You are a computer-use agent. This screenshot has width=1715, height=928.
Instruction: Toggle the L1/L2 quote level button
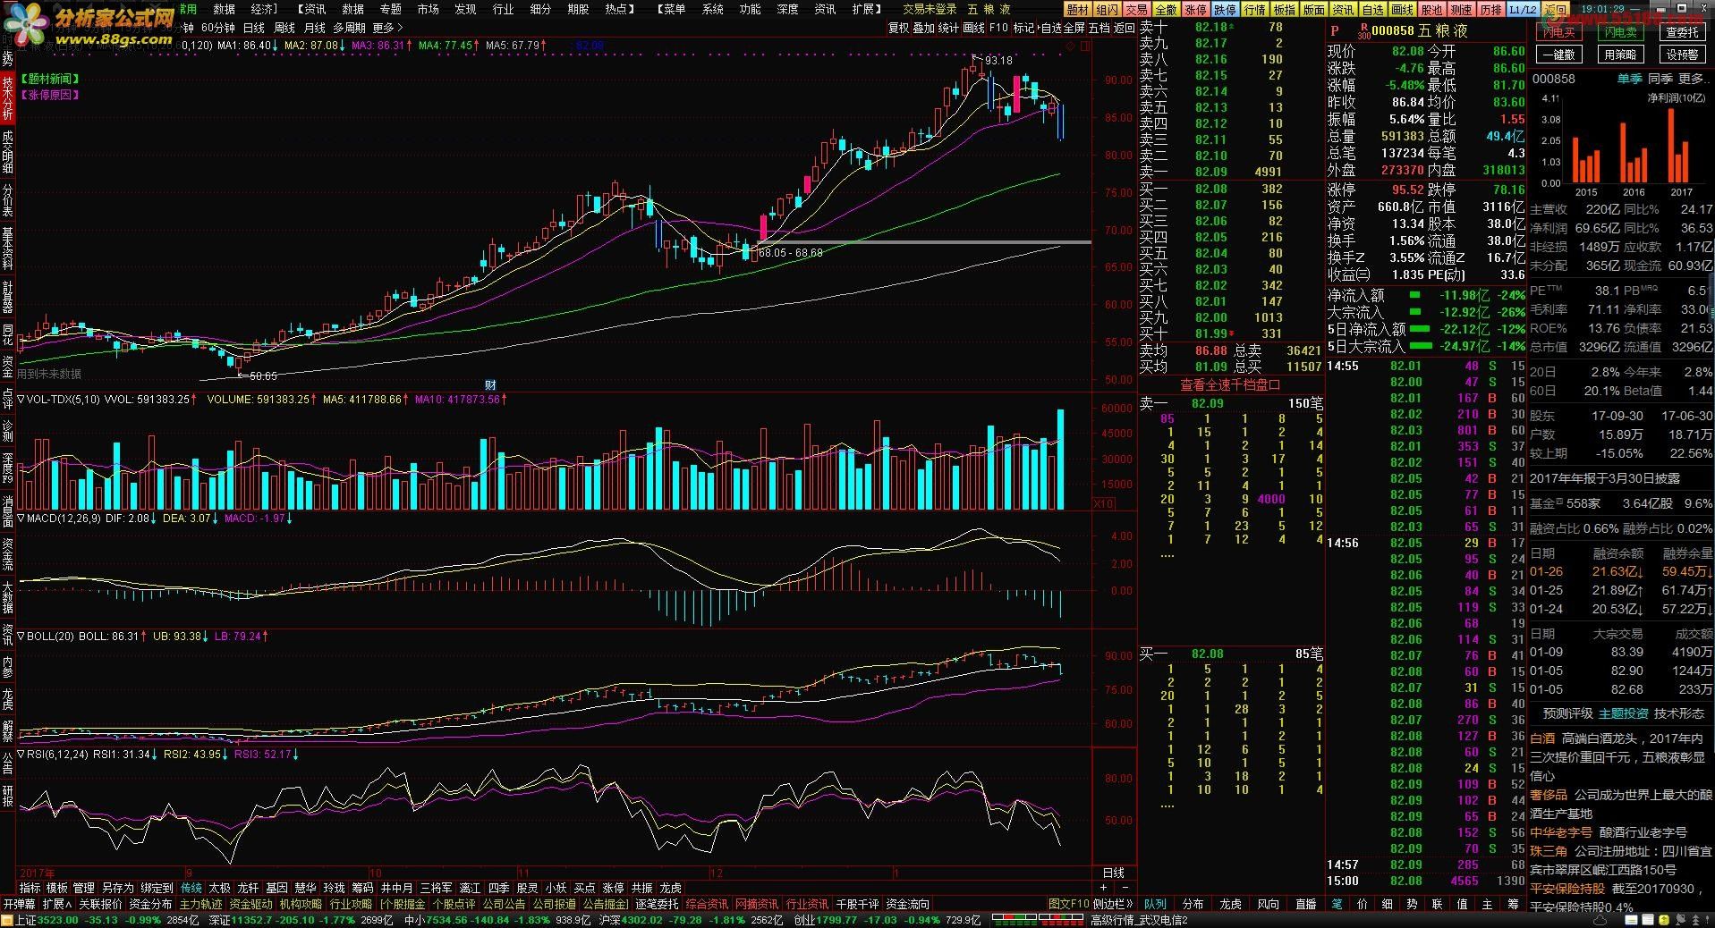1522,10
